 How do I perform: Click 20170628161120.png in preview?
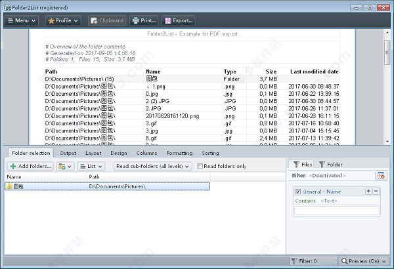click(172, 116)
